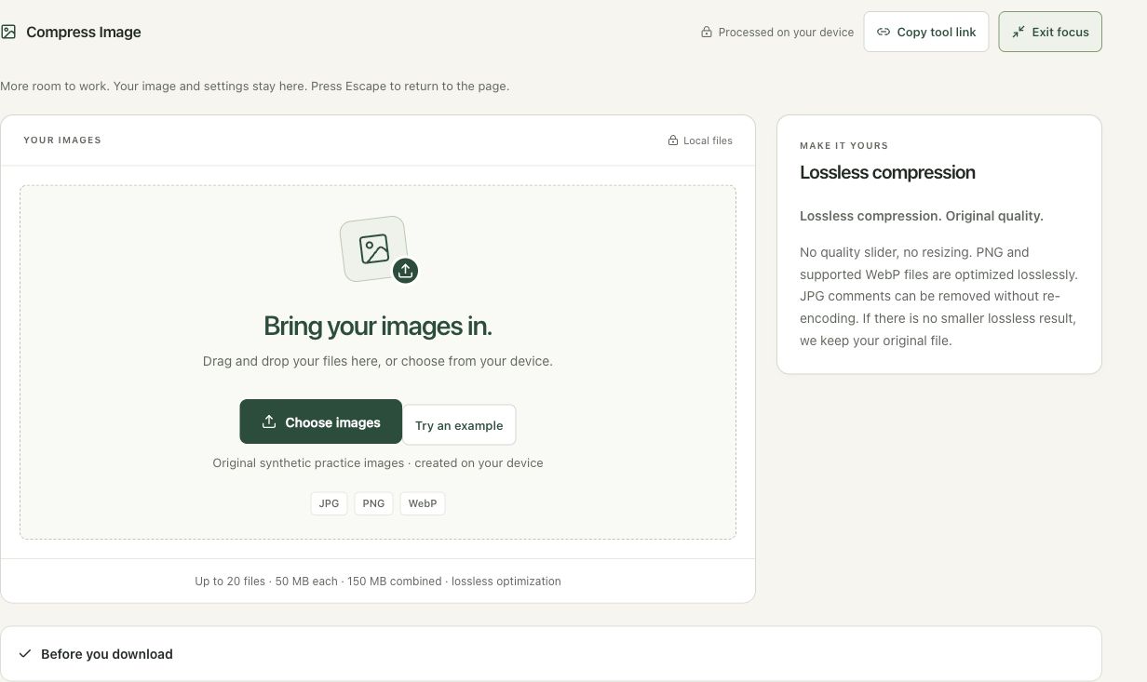Viewport: 1147px width, 682px height.
Task: Click the MAKE IT YOURS label
Action: (x=843, y=146)
